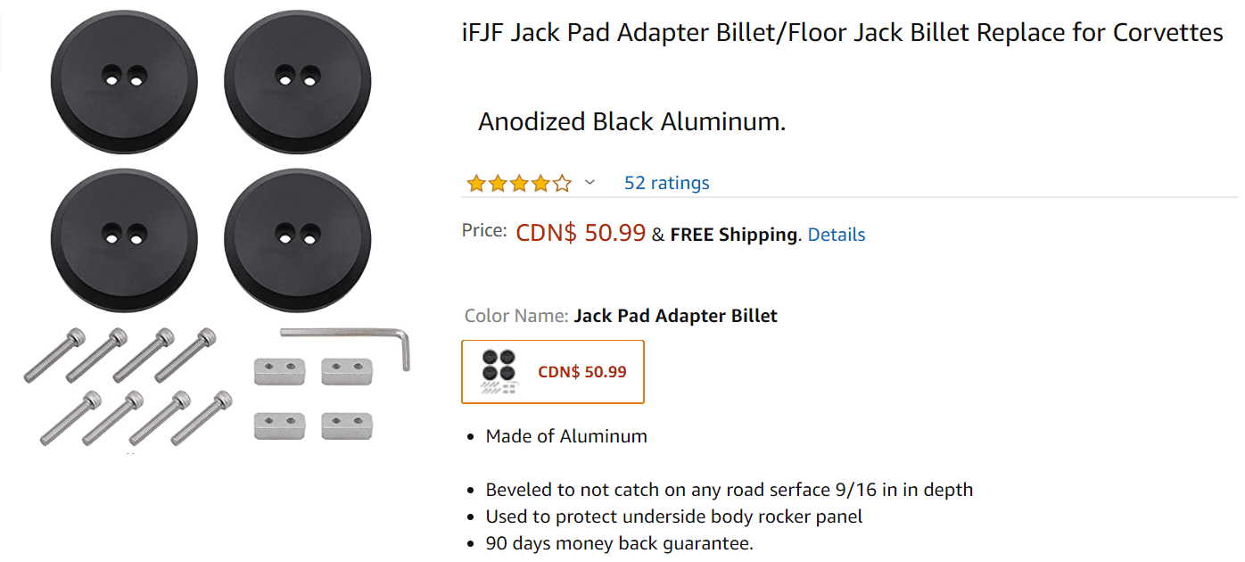Viewport: 1245px width, 562px height.
Task: Click the 90 days money back guarantee bullet
Action: (619, 543)
